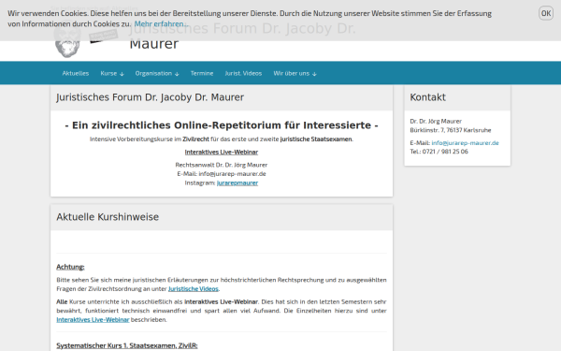Select the Kontakt panel heading

coord(428,97)
